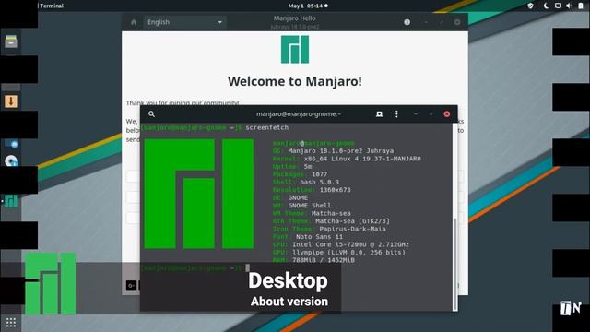Click the search icon in the terminal header
The width and height of the screenshot is (590, 332).
[151, 114]
